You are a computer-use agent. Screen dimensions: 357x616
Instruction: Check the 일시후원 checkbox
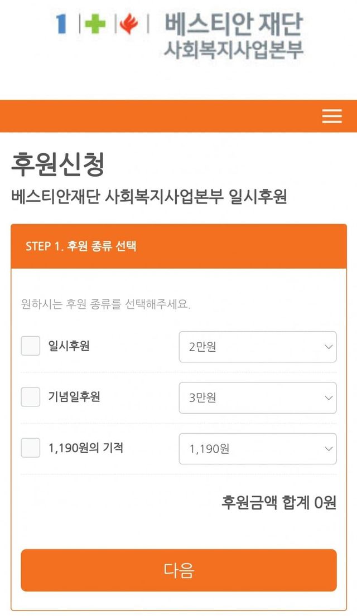[31, 346]
